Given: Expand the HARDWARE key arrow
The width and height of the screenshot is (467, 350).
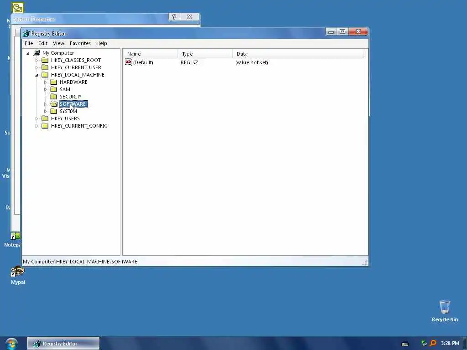Looking at the screenshot, I should click(45, 82).
